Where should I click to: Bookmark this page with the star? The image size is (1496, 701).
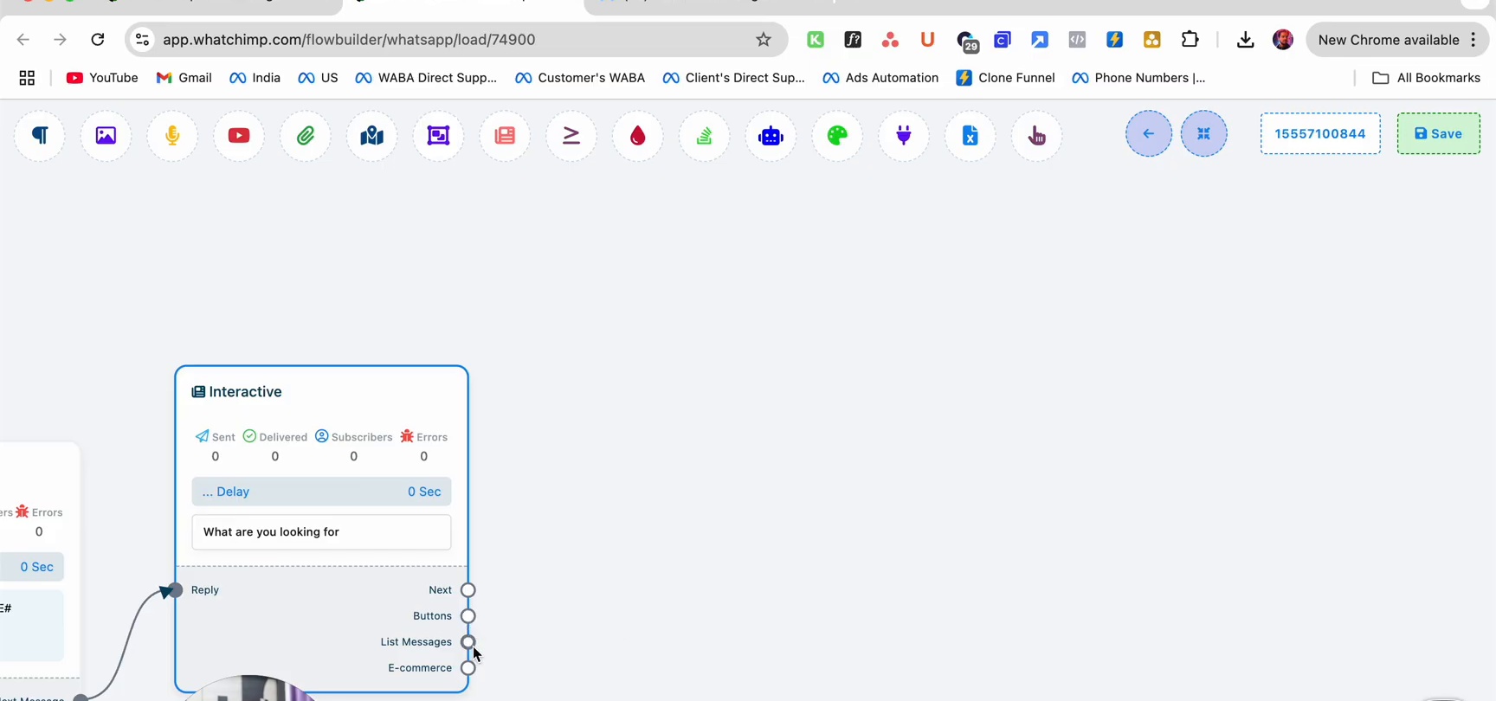pyautogui.click(x=764, y=40)
